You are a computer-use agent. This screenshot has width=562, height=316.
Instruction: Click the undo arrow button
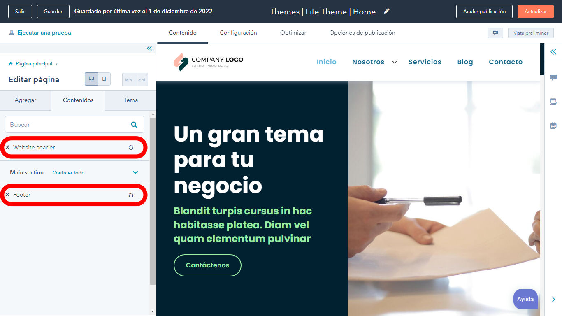[x=129, y=79]
